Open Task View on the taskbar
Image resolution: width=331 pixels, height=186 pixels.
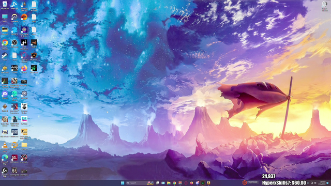tap(157, 183)
